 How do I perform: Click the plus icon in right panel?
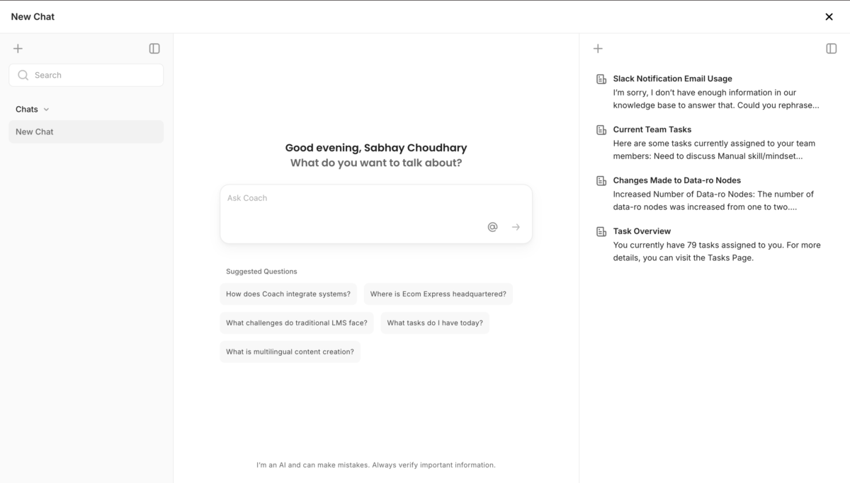coord(598,49)
